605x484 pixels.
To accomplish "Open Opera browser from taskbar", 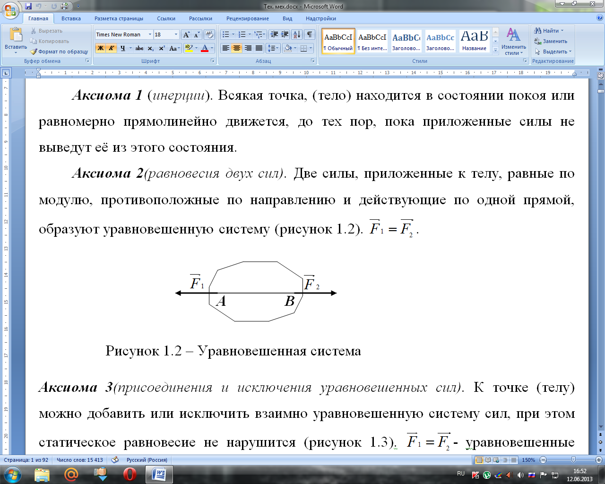I will pyautogui.click(x=130, y=475).
